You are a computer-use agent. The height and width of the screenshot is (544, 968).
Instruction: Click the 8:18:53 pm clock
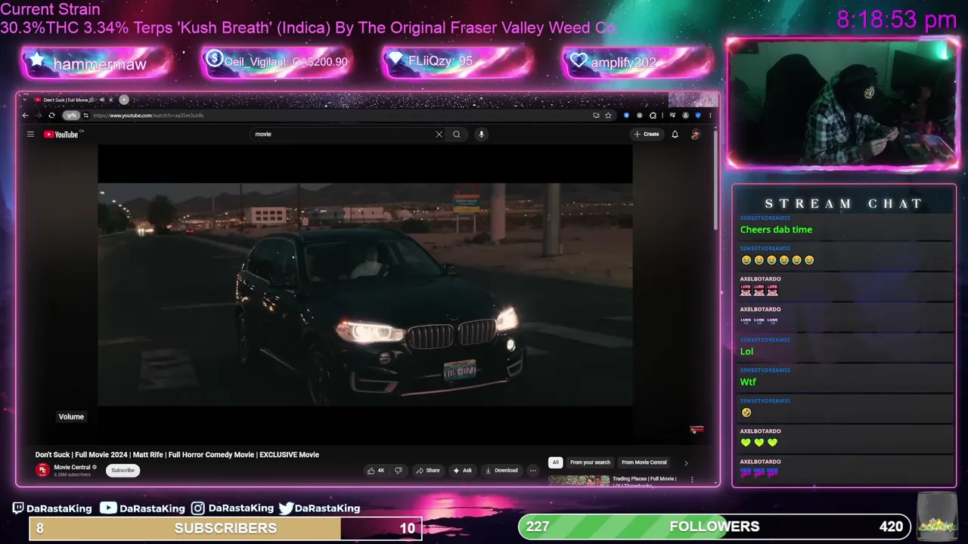pos(897,20)
